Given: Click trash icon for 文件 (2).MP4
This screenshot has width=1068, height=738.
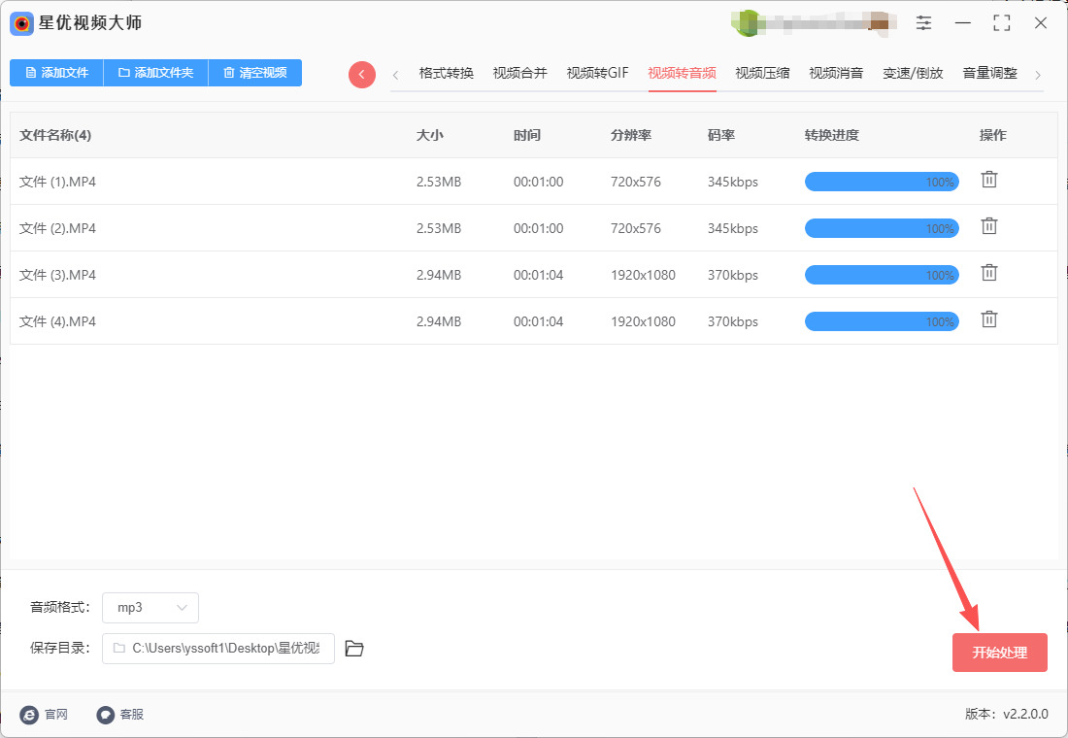Looking at the screenshot, I should point(988,226).
